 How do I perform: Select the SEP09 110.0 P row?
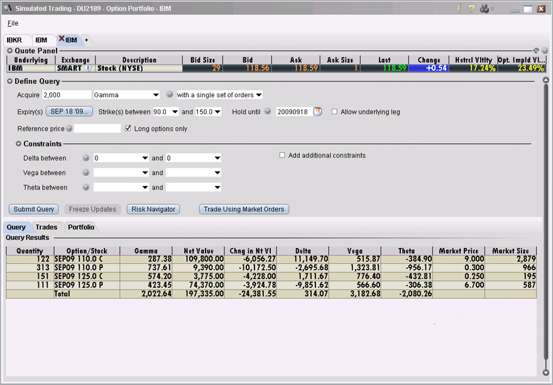pos(271,268)
